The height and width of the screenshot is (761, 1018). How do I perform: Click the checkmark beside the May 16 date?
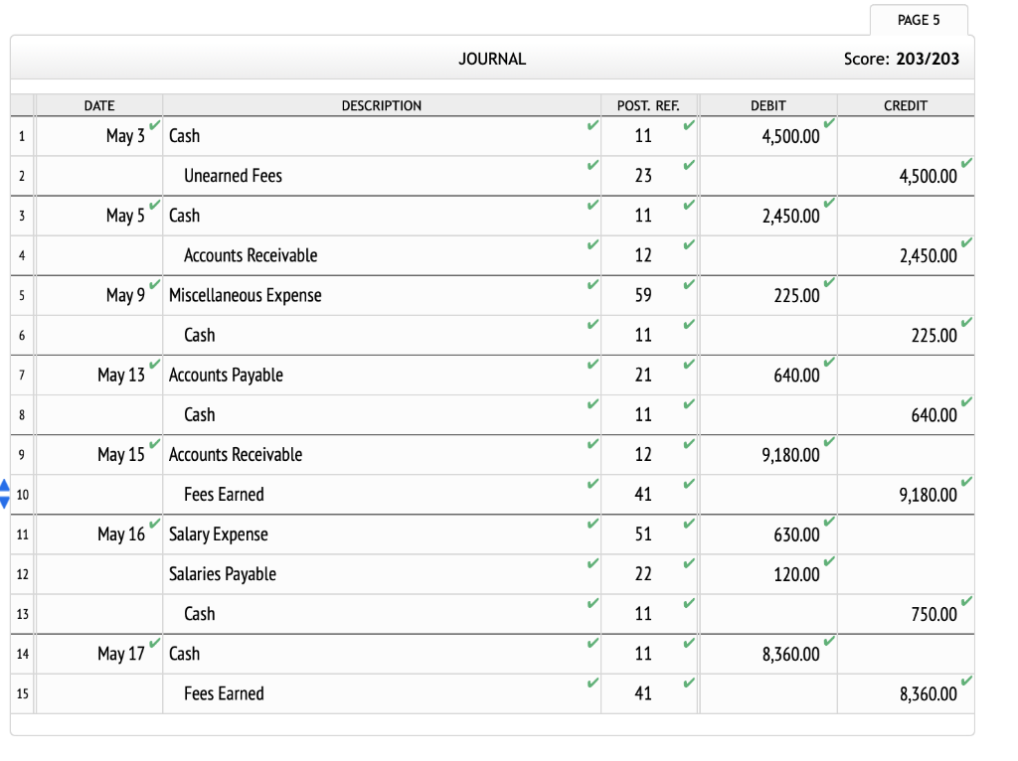click(154, 526)
